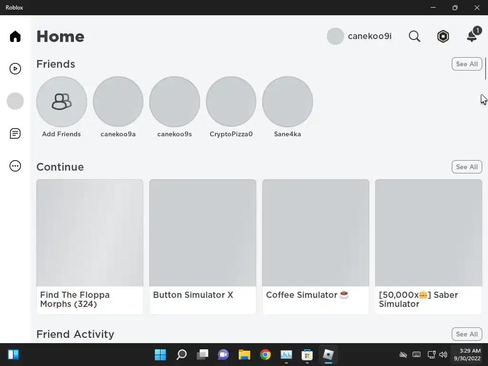Open the resource monitor app on the taskbar
The width and height of the screenshot is (488, 366).
coord(286,355)
